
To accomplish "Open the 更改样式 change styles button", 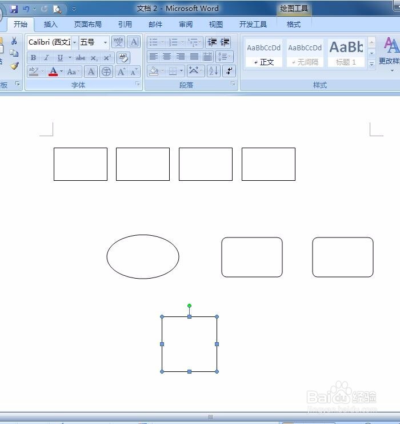I will 390,55.
